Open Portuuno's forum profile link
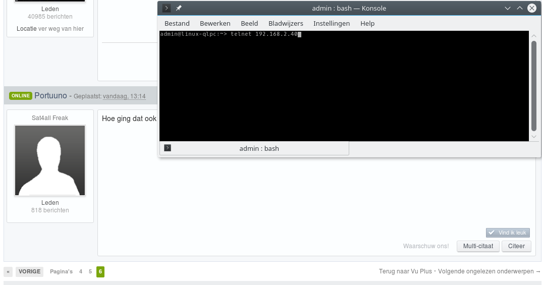542x285 pixels. coord(50,95)
